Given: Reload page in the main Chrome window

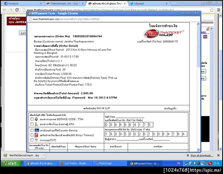Looking at the screenshot, I should [x=17, y=10].
